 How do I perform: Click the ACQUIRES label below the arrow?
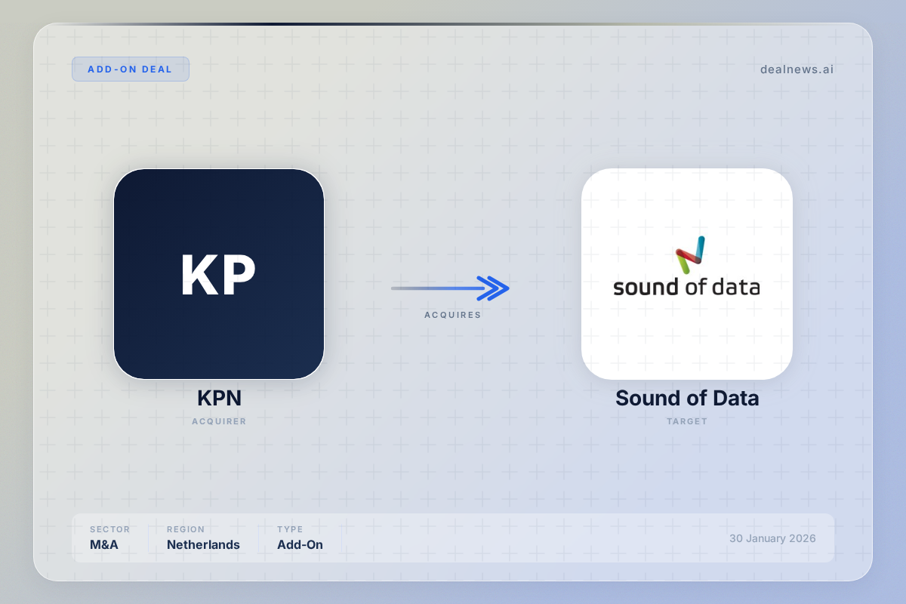tap(452, 315)
